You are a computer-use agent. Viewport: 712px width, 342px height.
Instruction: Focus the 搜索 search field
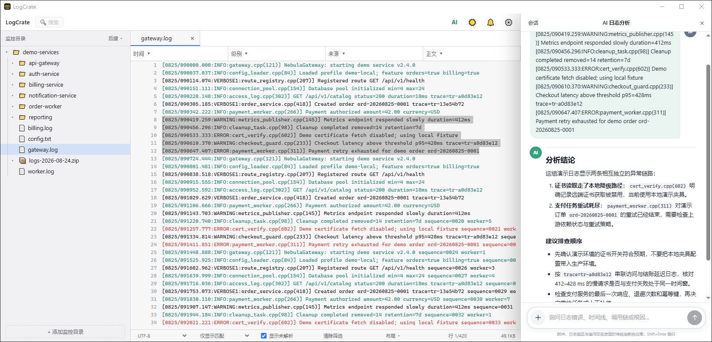pos(49,22)
